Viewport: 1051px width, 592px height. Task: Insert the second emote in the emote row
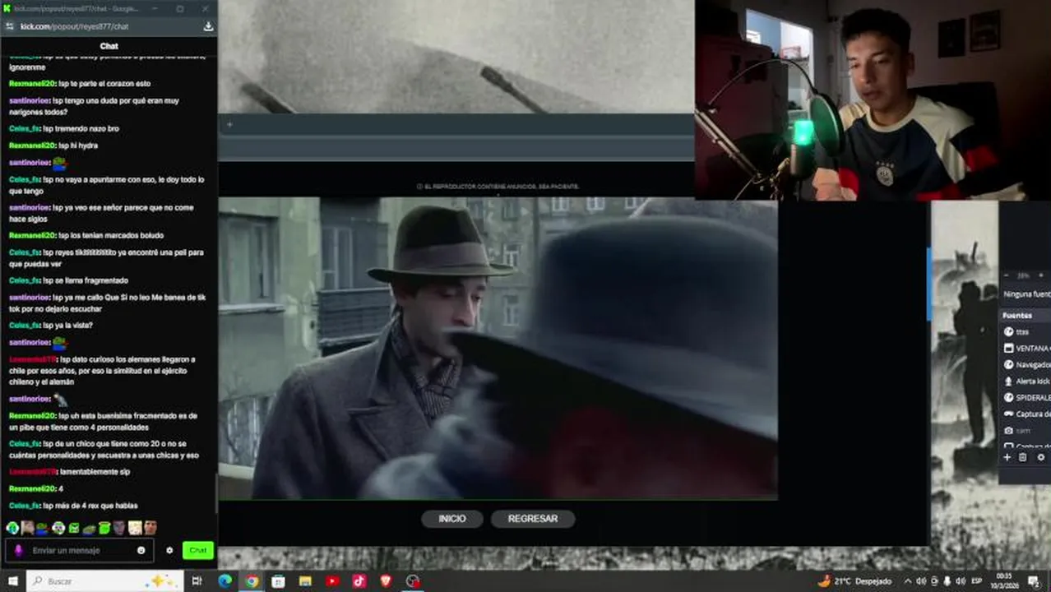click(x=28, y=528)
